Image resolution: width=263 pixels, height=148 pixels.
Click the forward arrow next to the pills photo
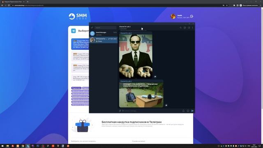pos(155,77)
